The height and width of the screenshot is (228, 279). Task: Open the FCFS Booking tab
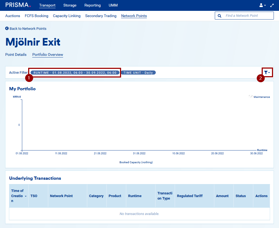click(x=37, y=16)
